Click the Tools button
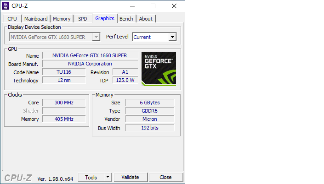 click(x=91, y=177)
